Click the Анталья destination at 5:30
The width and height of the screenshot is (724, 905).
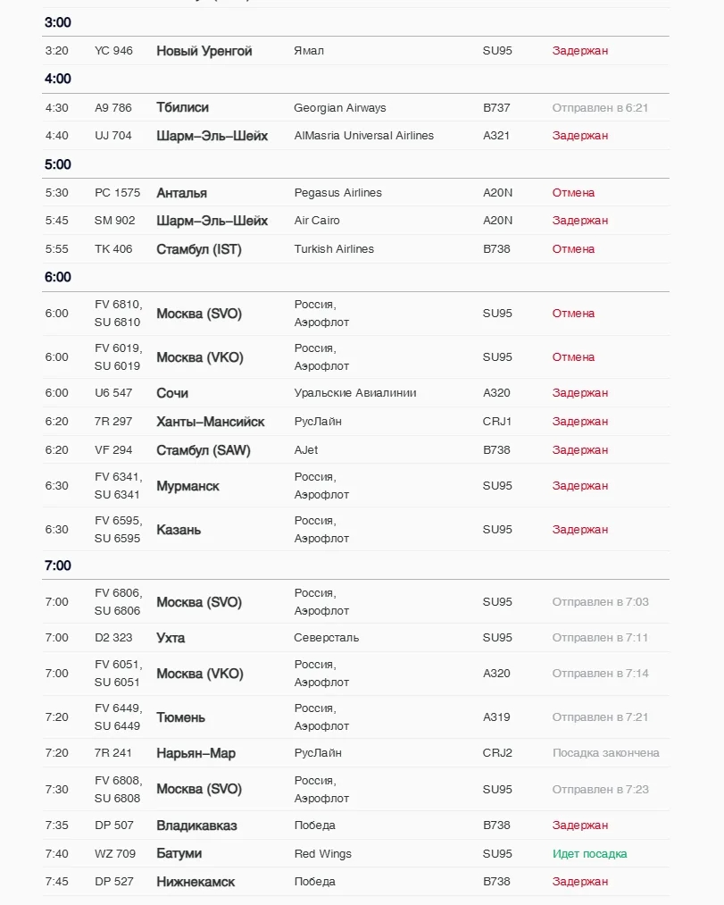[x=181, y=193]
